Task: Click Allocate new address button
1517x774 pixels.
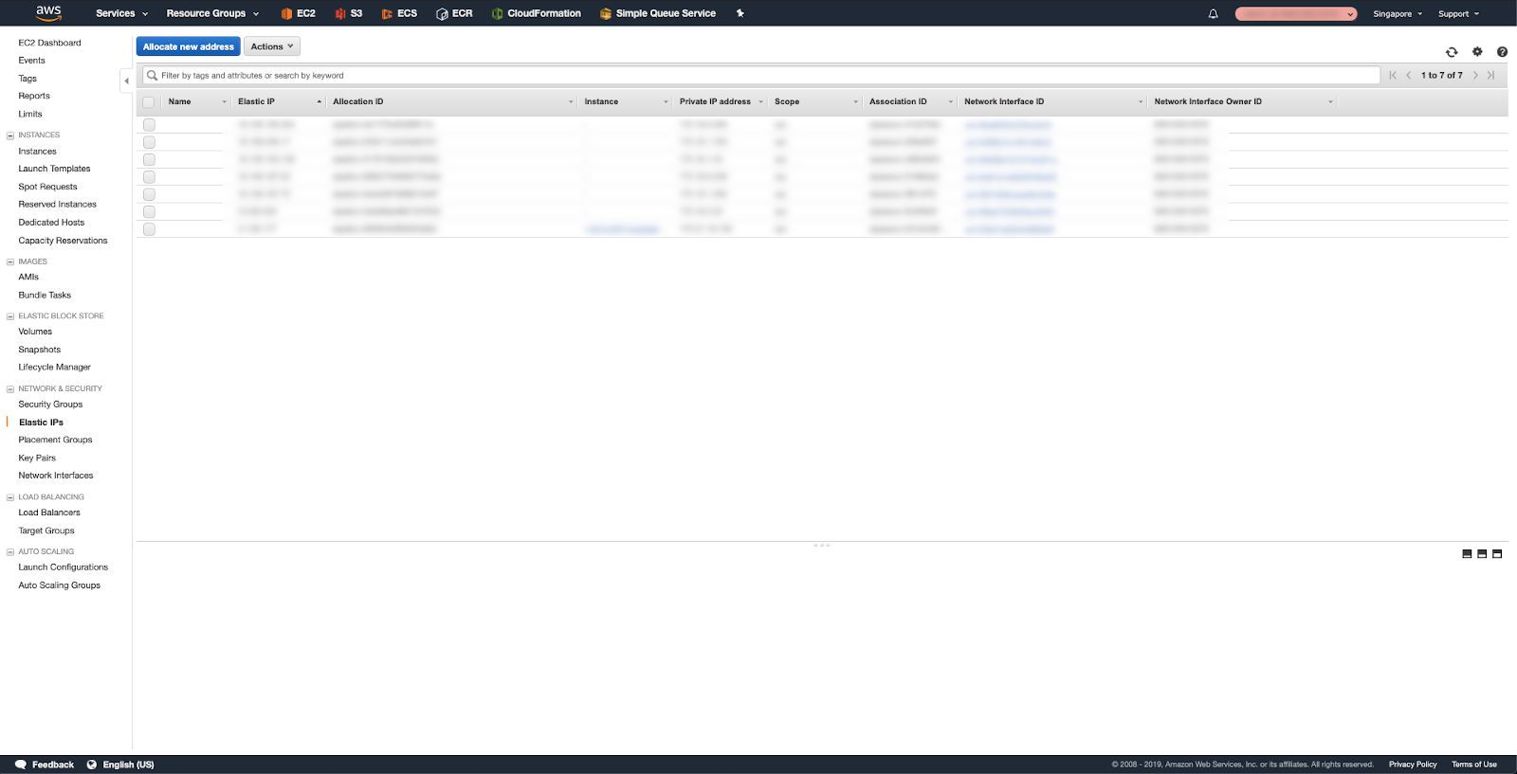Action: pos(188,46)
